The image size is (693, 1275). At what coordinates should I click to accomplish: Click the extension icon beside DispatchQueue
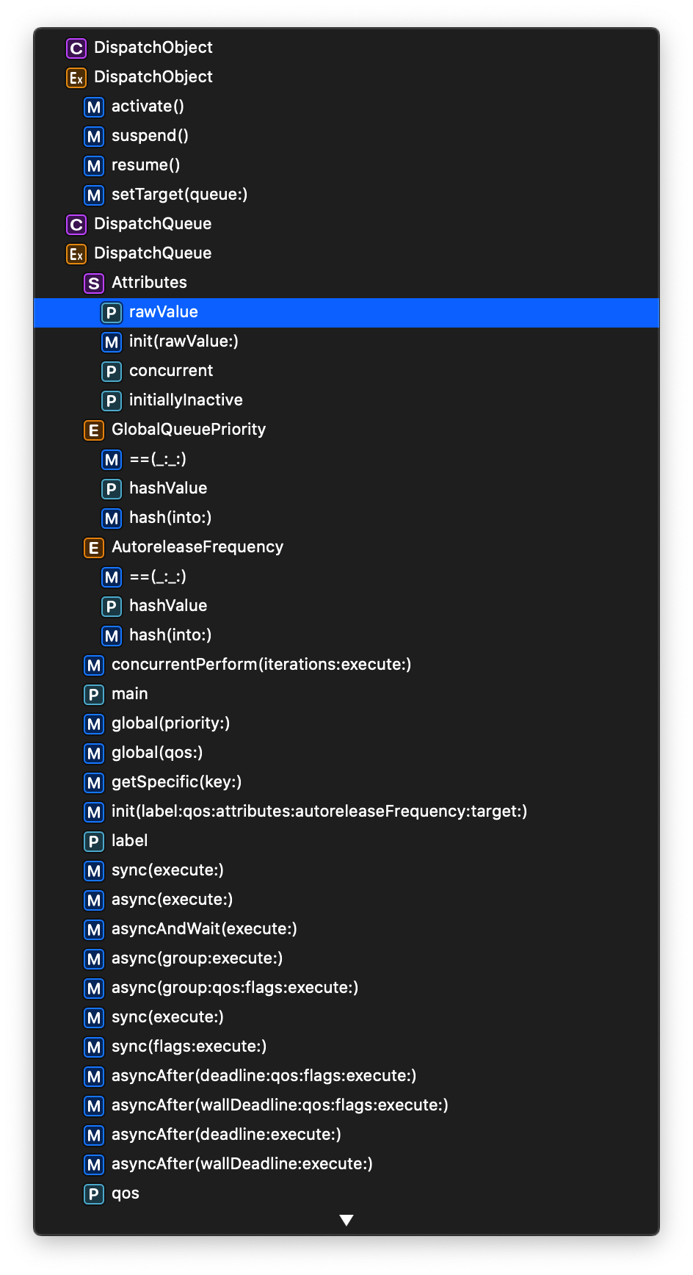tap(76, 254)
